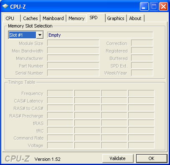Click the Week/Year field
The width and height of the screenshot is (170, 165).
coord(142,73)
